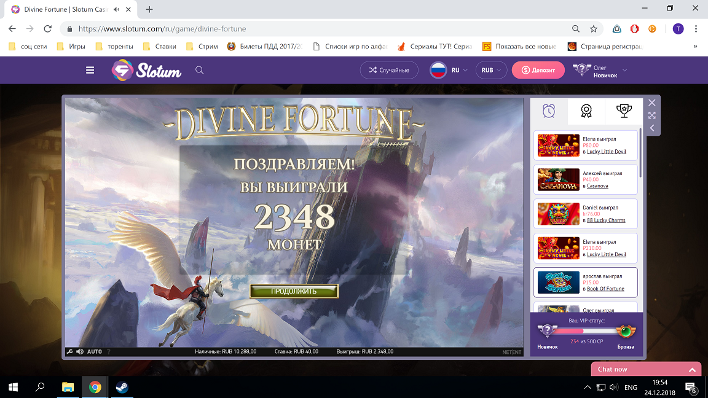Click the Casanova game thumbnail
The width and height of the screenshot is (708, 398).
click(559, 179)
